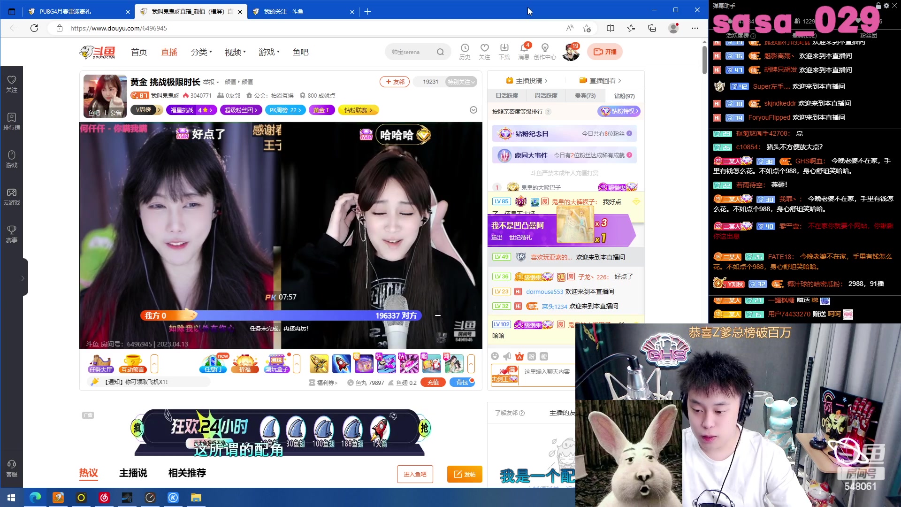
Task: Open Edge split screen icon
Action: pos(611,28)
